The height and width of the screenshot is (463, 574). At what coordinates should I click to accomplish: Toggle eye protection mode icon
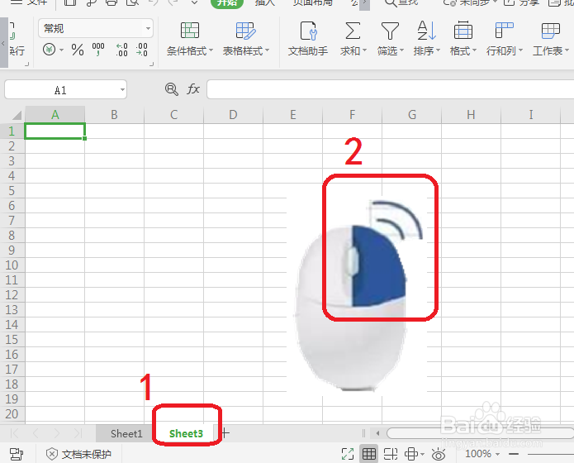tap(439, 454)
